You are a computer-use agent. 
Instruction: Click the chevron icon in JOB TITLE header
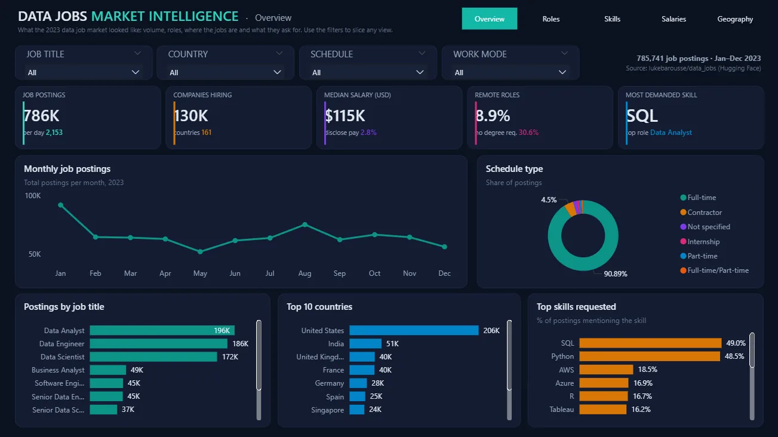137,54
